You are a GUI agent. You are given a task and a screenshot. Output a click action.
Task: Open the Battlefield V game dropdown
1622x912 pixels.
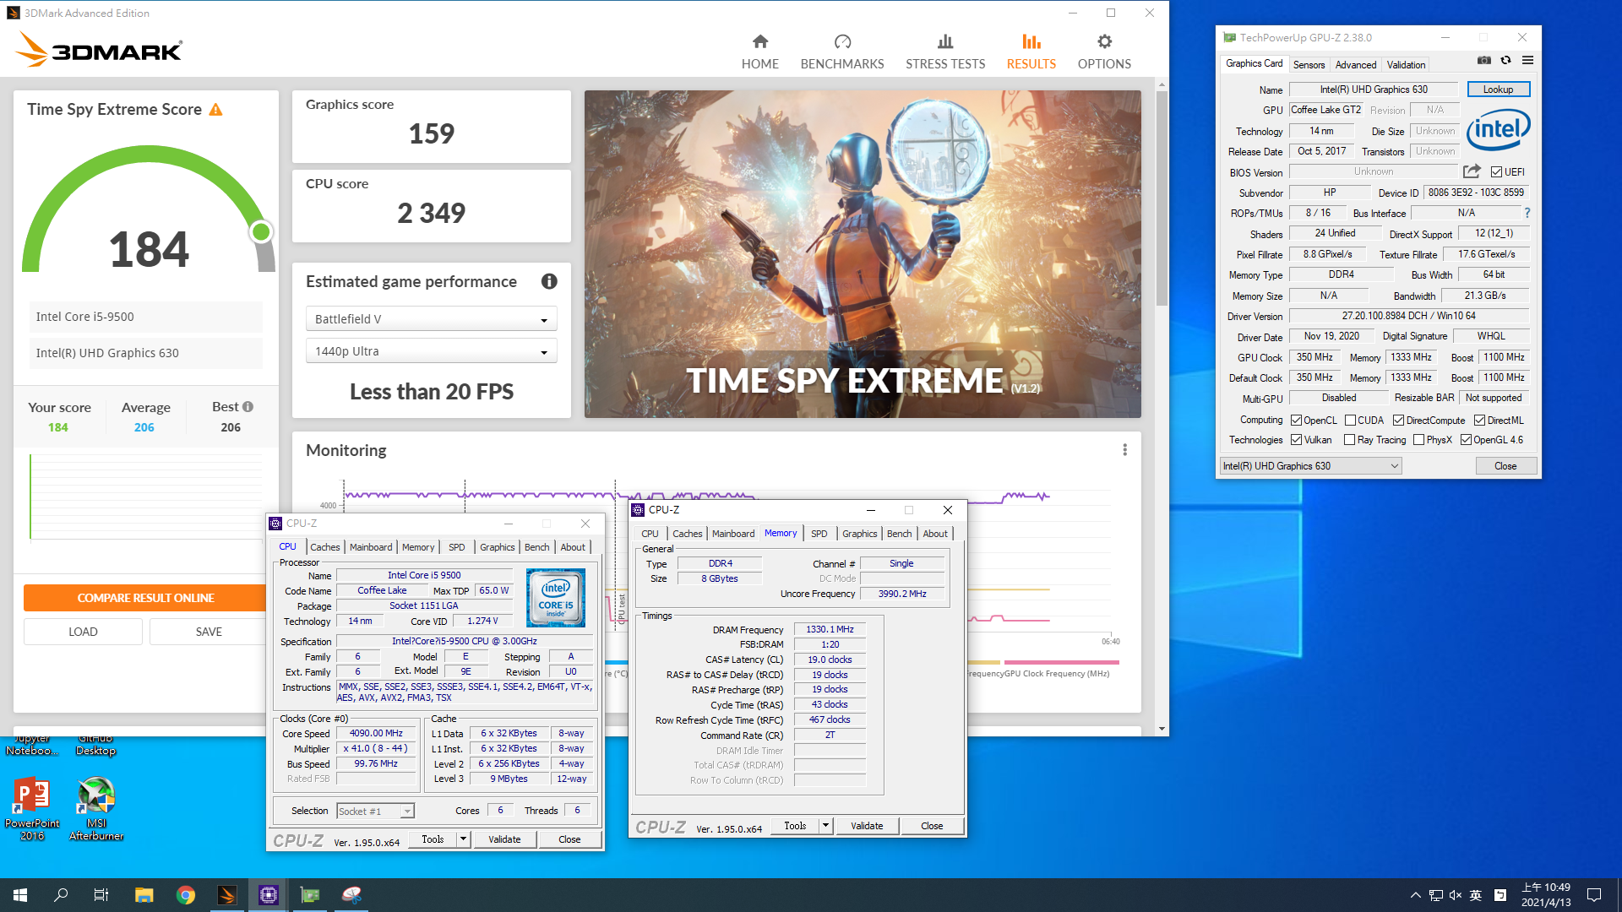431,318
